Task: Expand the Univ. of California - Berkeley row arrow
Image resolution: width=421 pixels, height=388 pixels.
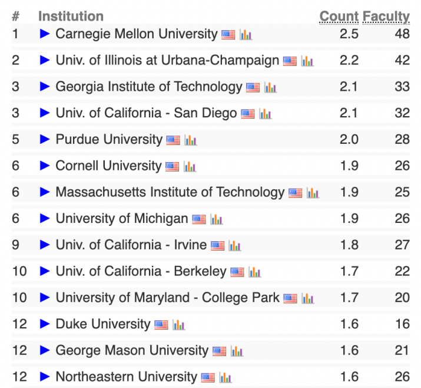Action: (45, 271)
